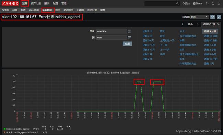
Task: Go to 自动发现 submenu
Action: point(92,10)
